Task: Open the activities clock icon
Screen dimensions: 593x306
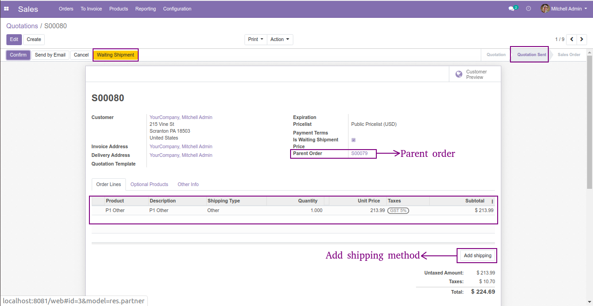Action: [529, 9]
